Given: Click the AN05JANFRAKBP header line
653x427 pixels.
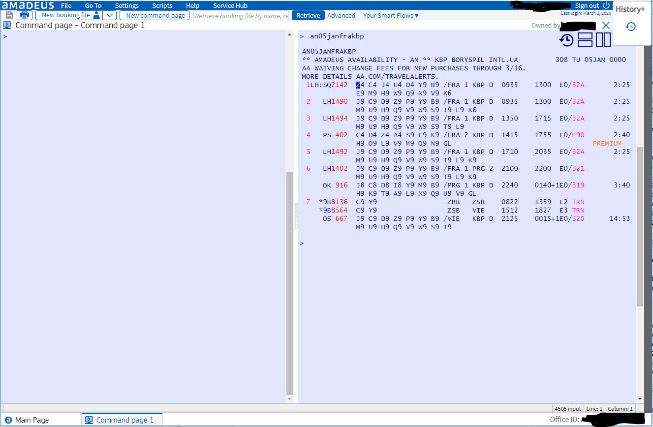Looking at the screenshot, I should (x=329, y=51).
